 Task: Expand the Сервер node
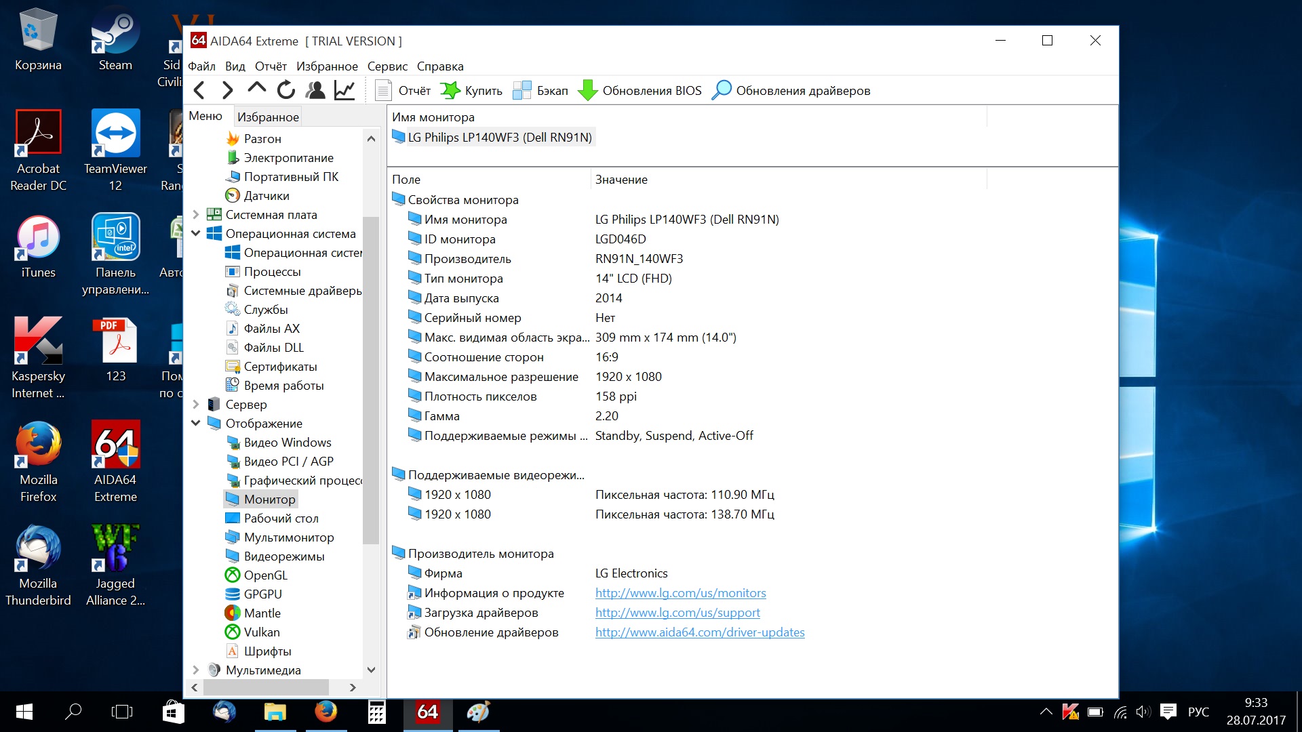coord(196,405)
